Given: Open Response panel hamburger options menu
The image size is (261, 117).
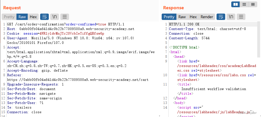Looking at the screenshot, I should pyautogui.click(x=241, y=17).
